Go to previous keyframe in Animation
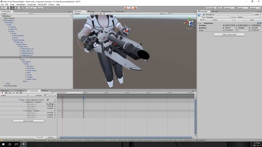The image size is (262, 147). click(x=10, y=93)
